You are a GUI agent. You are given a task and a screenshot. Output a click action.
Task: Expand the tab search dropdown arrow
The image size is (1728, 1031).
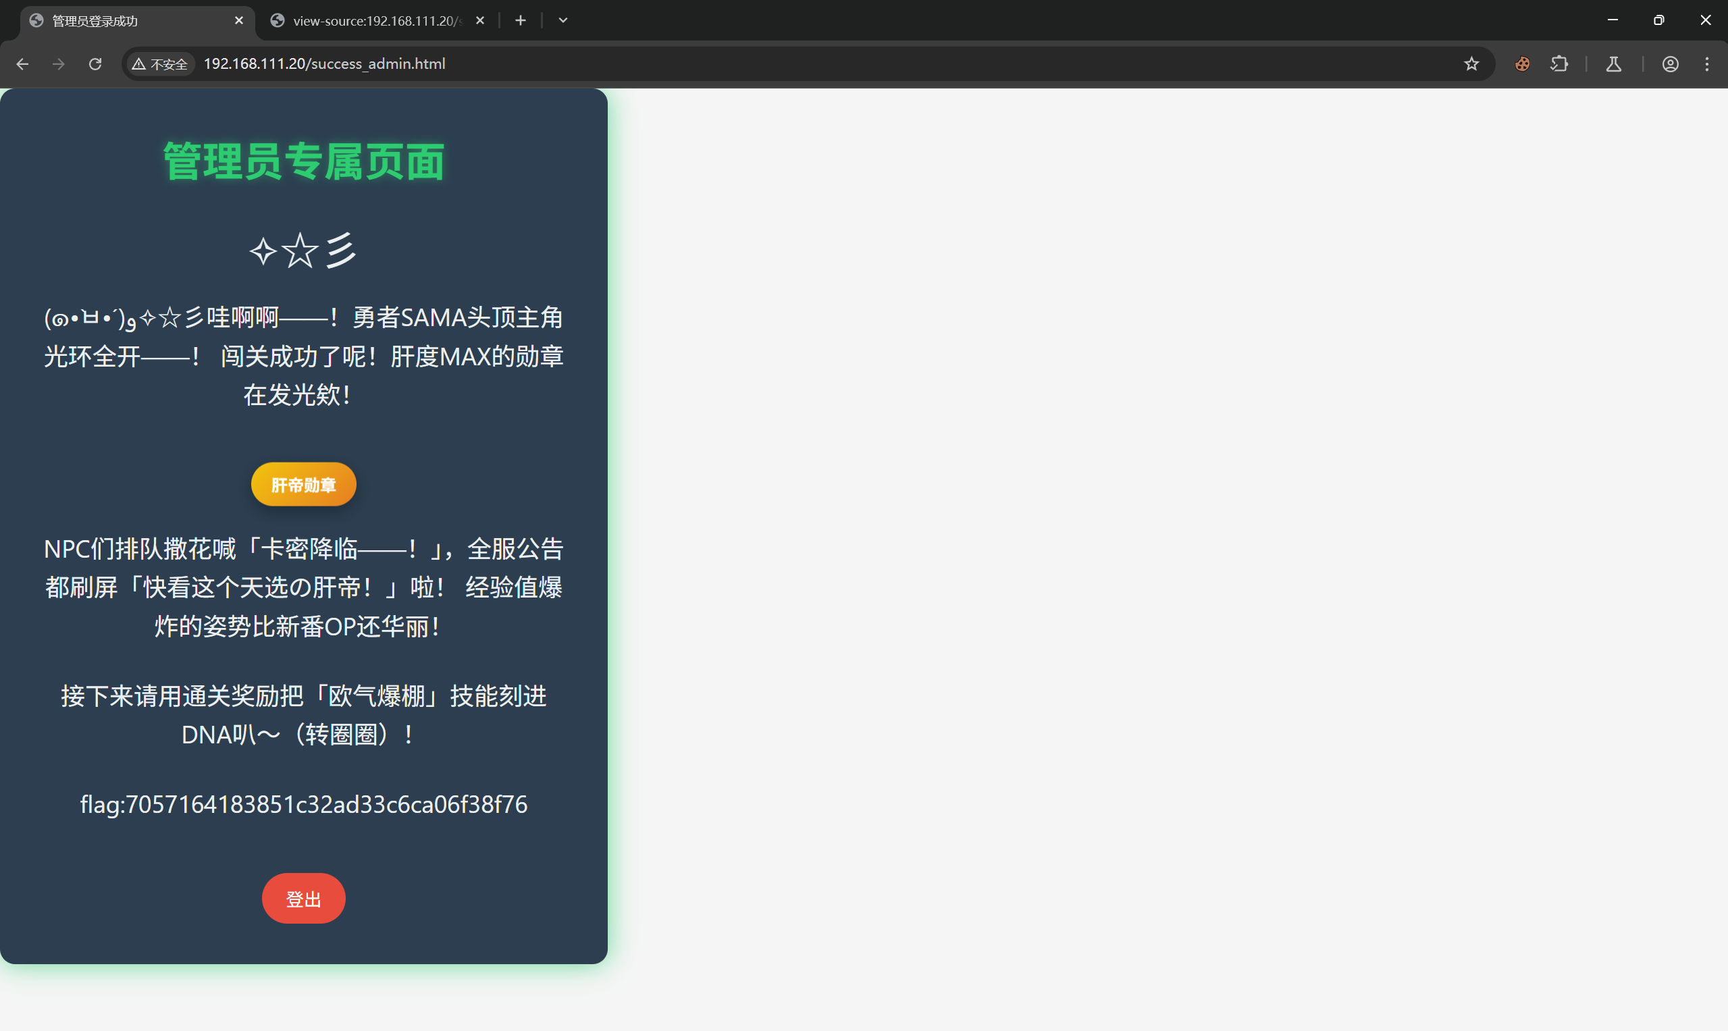pos(562,20)
